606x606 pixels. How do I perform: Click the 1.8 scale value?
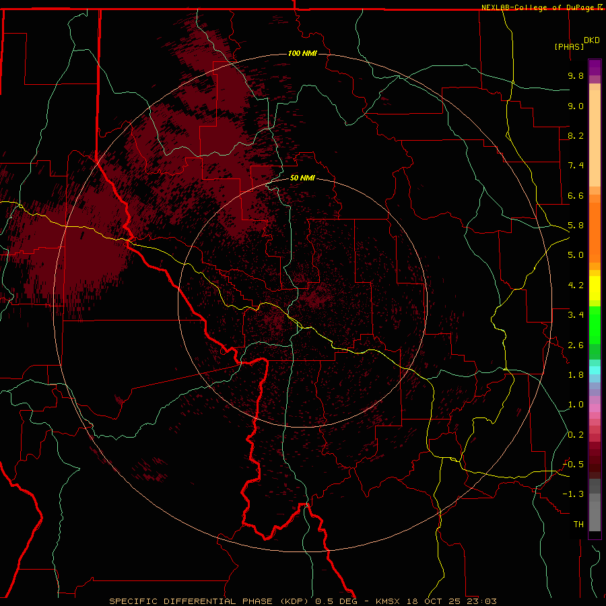[x=576, y=375]
